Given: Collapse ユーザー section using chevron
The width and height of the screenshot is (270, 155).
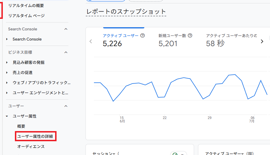Looking at the screenshot, I should click(x=66, y=106).
